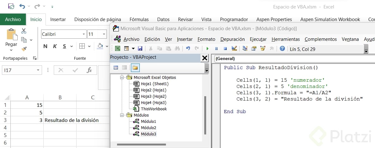Click the blue Help question mark icon
Viewport: 375px width, 148px height.
click(282, 49)
